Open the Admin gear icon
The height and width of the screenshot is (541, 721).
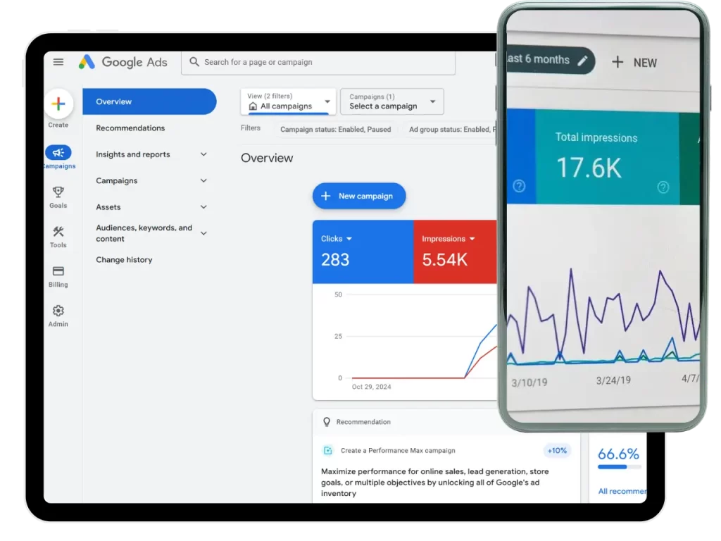click(58, 311)
